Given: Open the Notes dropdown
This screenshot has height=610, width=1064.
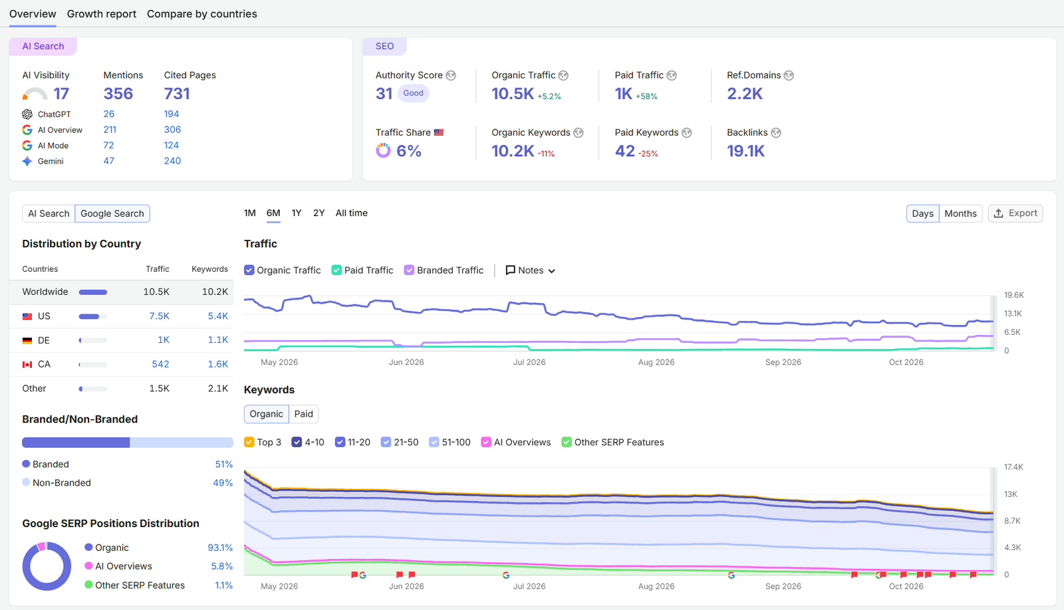Looking at the screenshot, I should 531,270.
